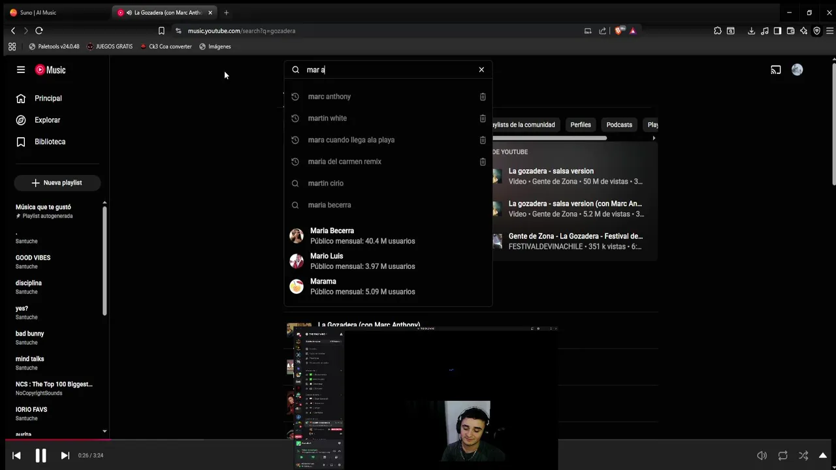
Task: Click the address bar URL
Action: [242, 31]
